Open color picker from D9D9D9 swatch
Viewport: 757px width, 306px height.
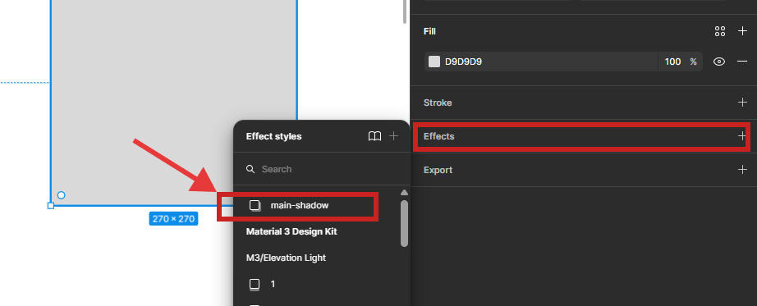pos(434,62)
